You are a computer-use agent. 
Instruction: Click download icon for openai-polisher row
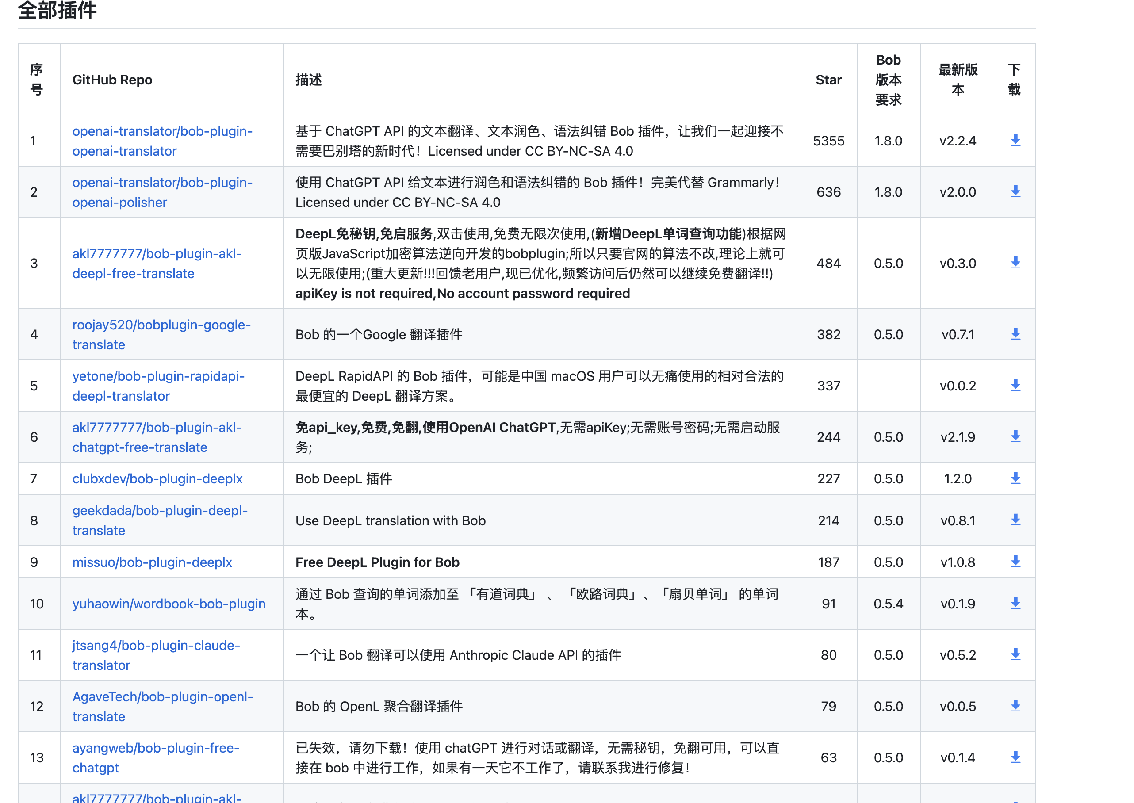[x=1015, y=192]
